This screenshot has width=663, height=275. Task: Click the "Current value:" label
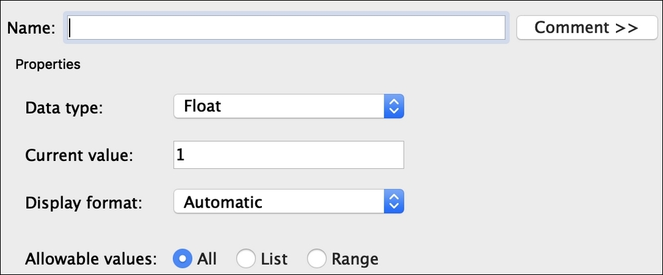[x=79, y=156]
